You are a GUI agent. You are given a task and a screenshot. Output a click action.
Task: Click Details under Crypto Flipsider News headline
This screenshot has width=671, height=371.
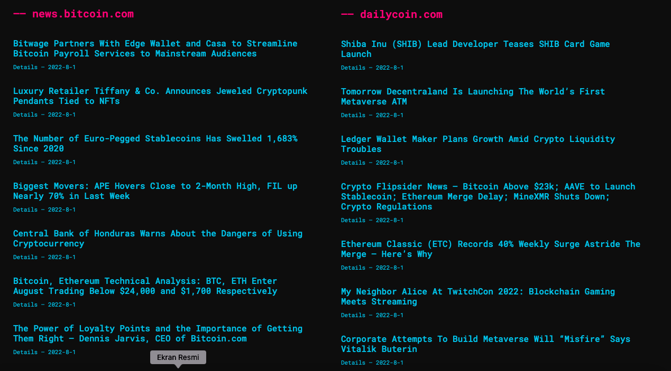click(x=353, y=221)
